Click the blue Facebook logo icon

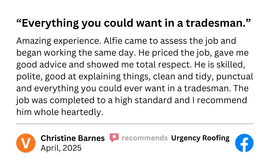(x=244, y=143)
